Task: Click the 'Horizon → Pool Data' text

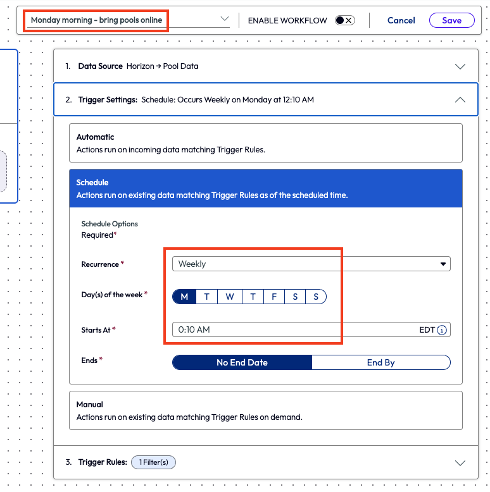Action: pyautogui.click(x=163, y=66)
